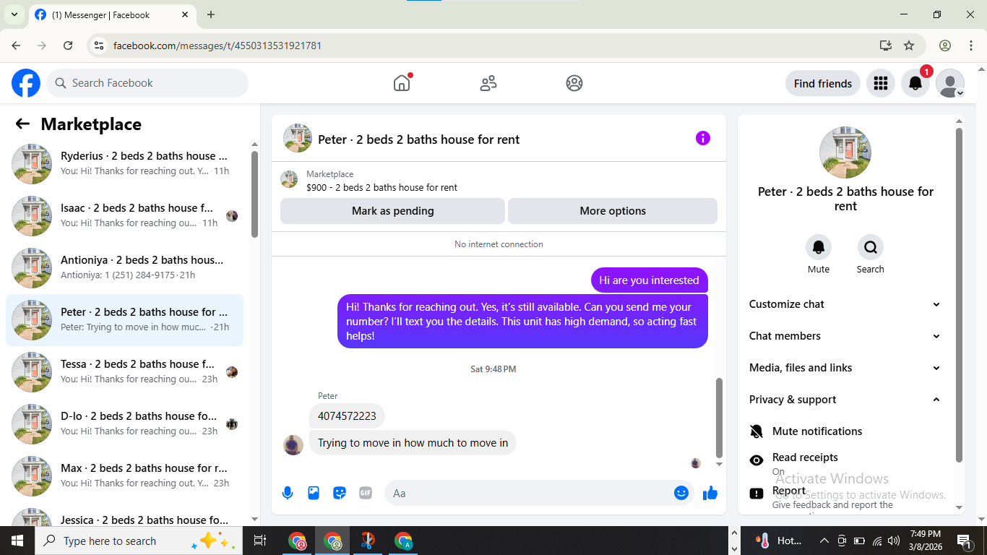Go back using the Marketplace arrow
The height and width of the screenshot is (555, 987).
pos(22,124)
